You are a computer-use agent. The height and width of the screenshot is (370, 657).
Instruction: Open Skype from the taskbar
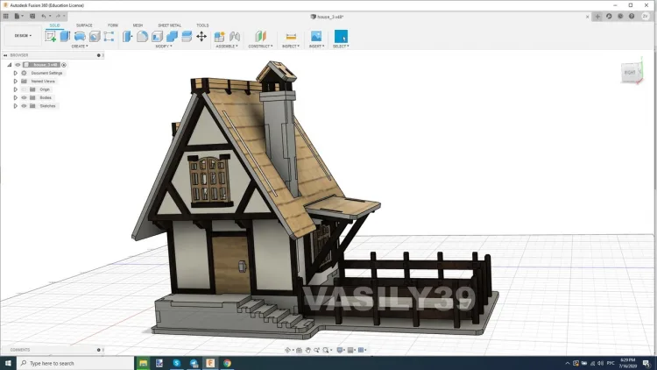tap(176, 363)
